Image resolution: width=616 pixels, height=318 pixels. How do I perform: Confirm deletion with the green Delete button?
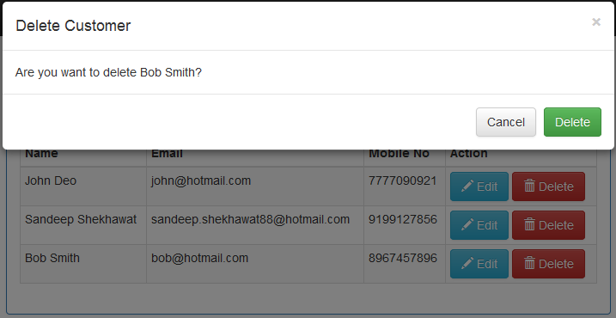tap(572, 122)
